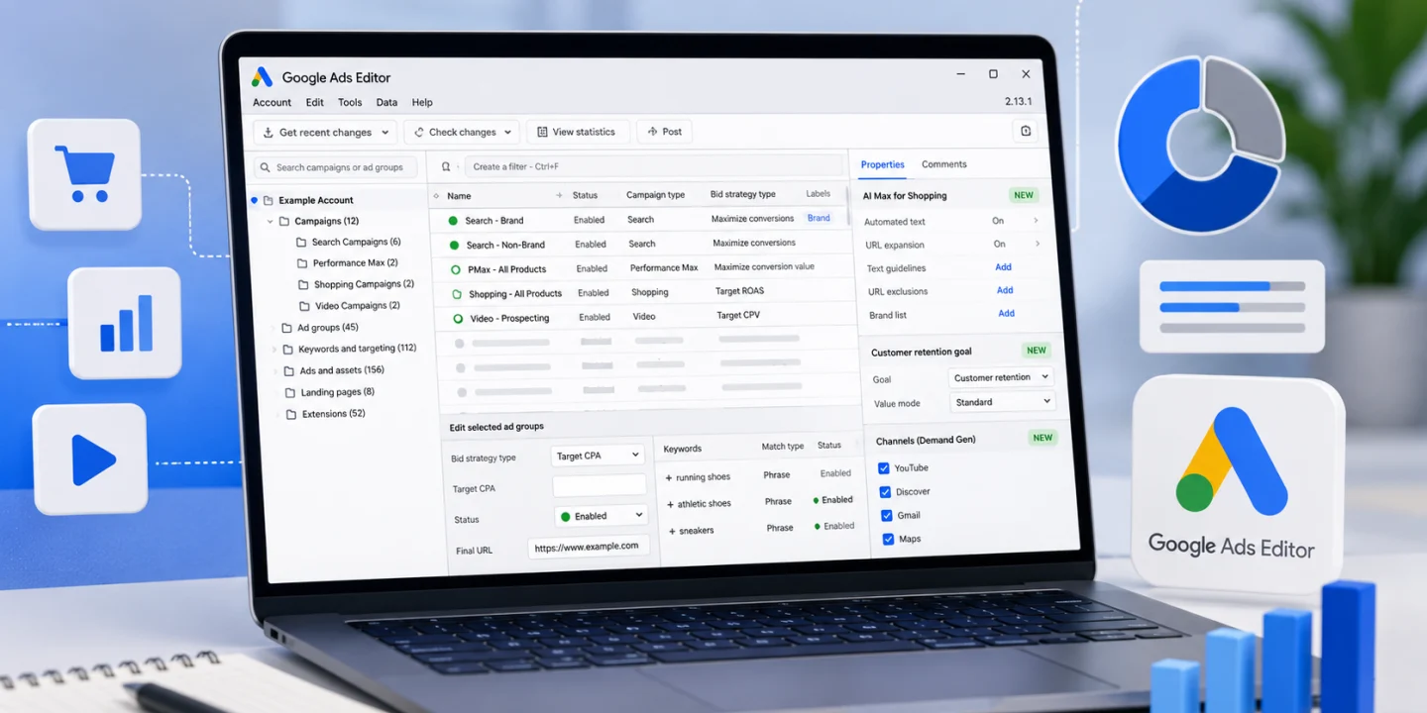Click the blue dot beside Example Account
The width and height of the screenshot is (1427, 713).
click(254, 200)
